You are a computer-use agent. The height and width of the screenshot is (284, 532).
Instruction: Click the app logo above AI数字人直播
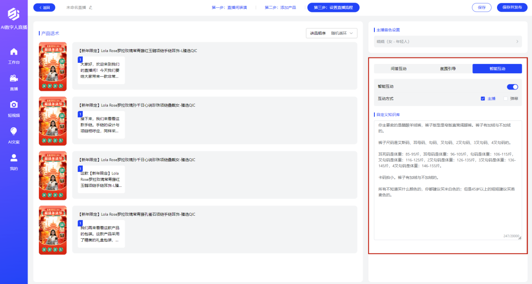(14, 14)
